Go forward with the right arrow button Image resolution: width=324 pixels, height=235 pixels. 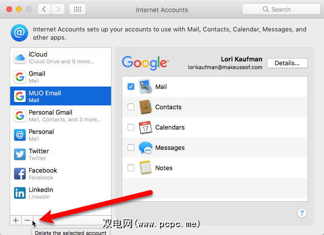click(58, 9)
